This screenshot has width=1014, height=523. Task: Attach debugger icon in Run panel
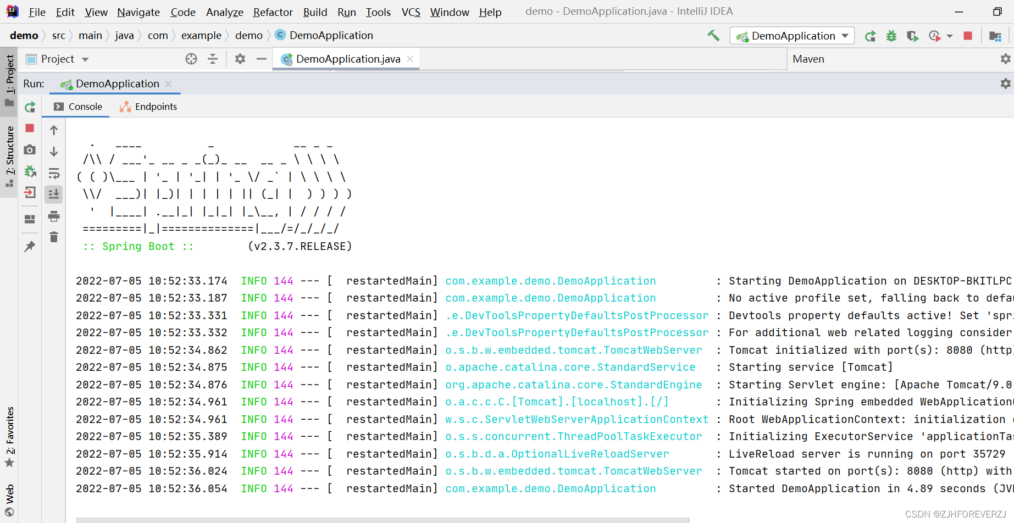[x=30, y=171]
